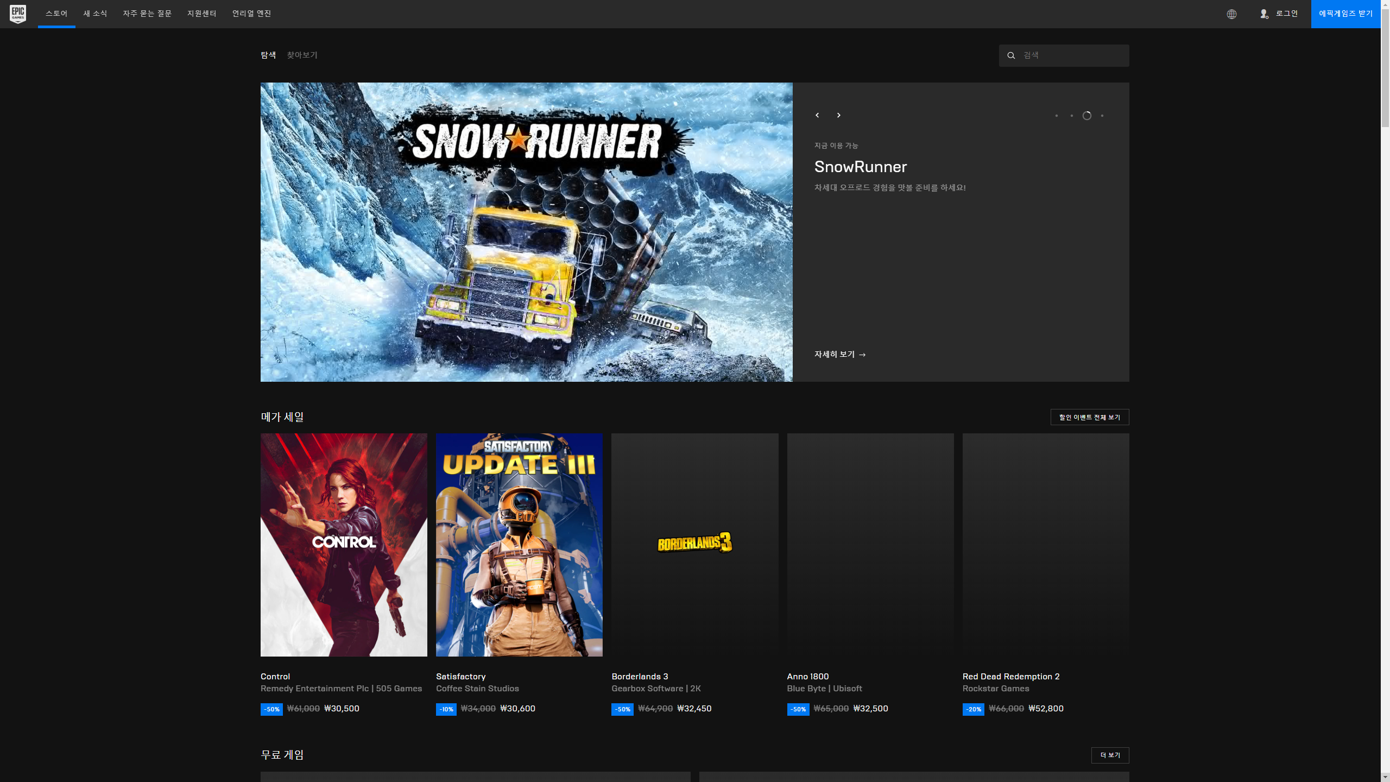Click the Control title text

pyautogui.click(x=275, y=676)
